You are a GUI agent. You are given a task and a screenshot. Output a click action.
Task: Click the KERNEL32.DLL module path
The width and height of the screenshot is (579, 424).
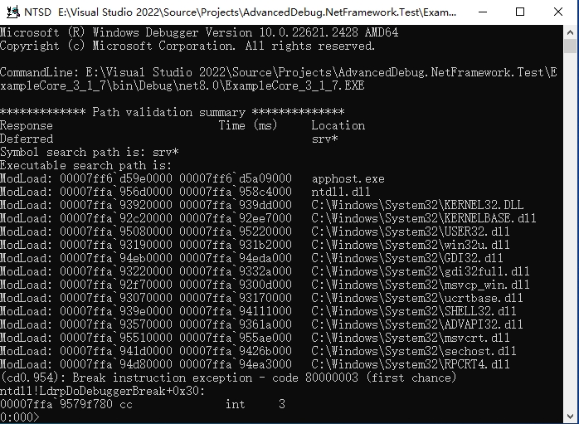417,205
